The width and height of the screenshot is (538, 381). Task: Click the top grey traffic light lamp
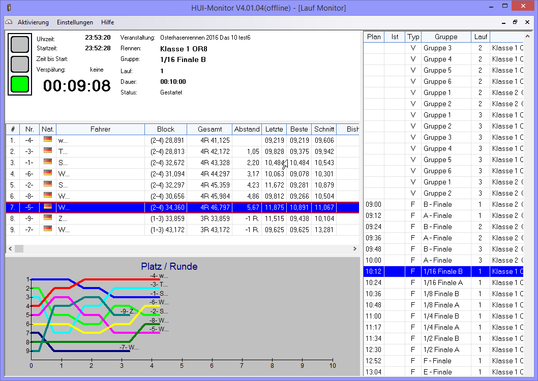click(20, 44)
